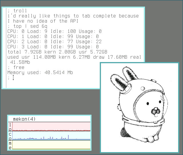The width and height of the screenshot is (183, 155).
Task: Click the 'co' label beside the blue graph
Action: click(x=10, y=136)
